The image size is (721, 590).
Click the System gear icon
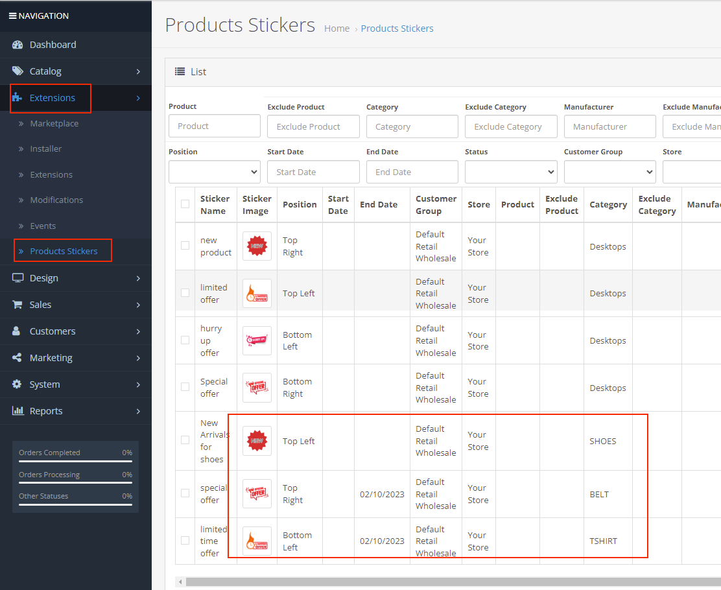point(17,384)
